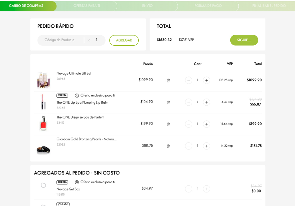Click the 103.28 vep value

226,80
